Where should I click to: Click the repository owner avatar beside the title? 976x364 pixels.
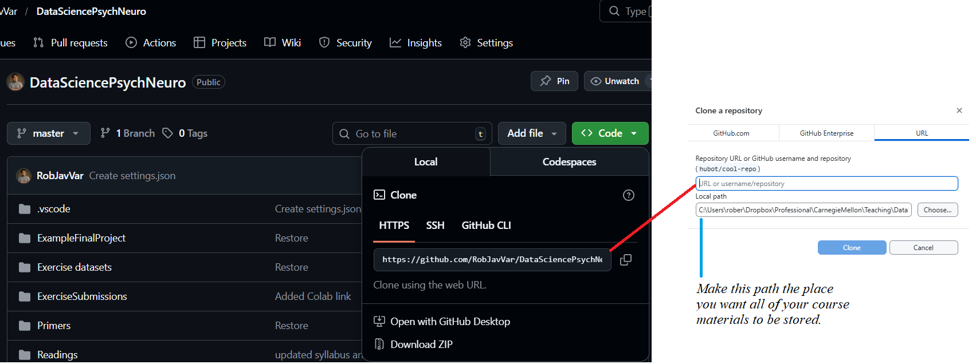[15, 82]
